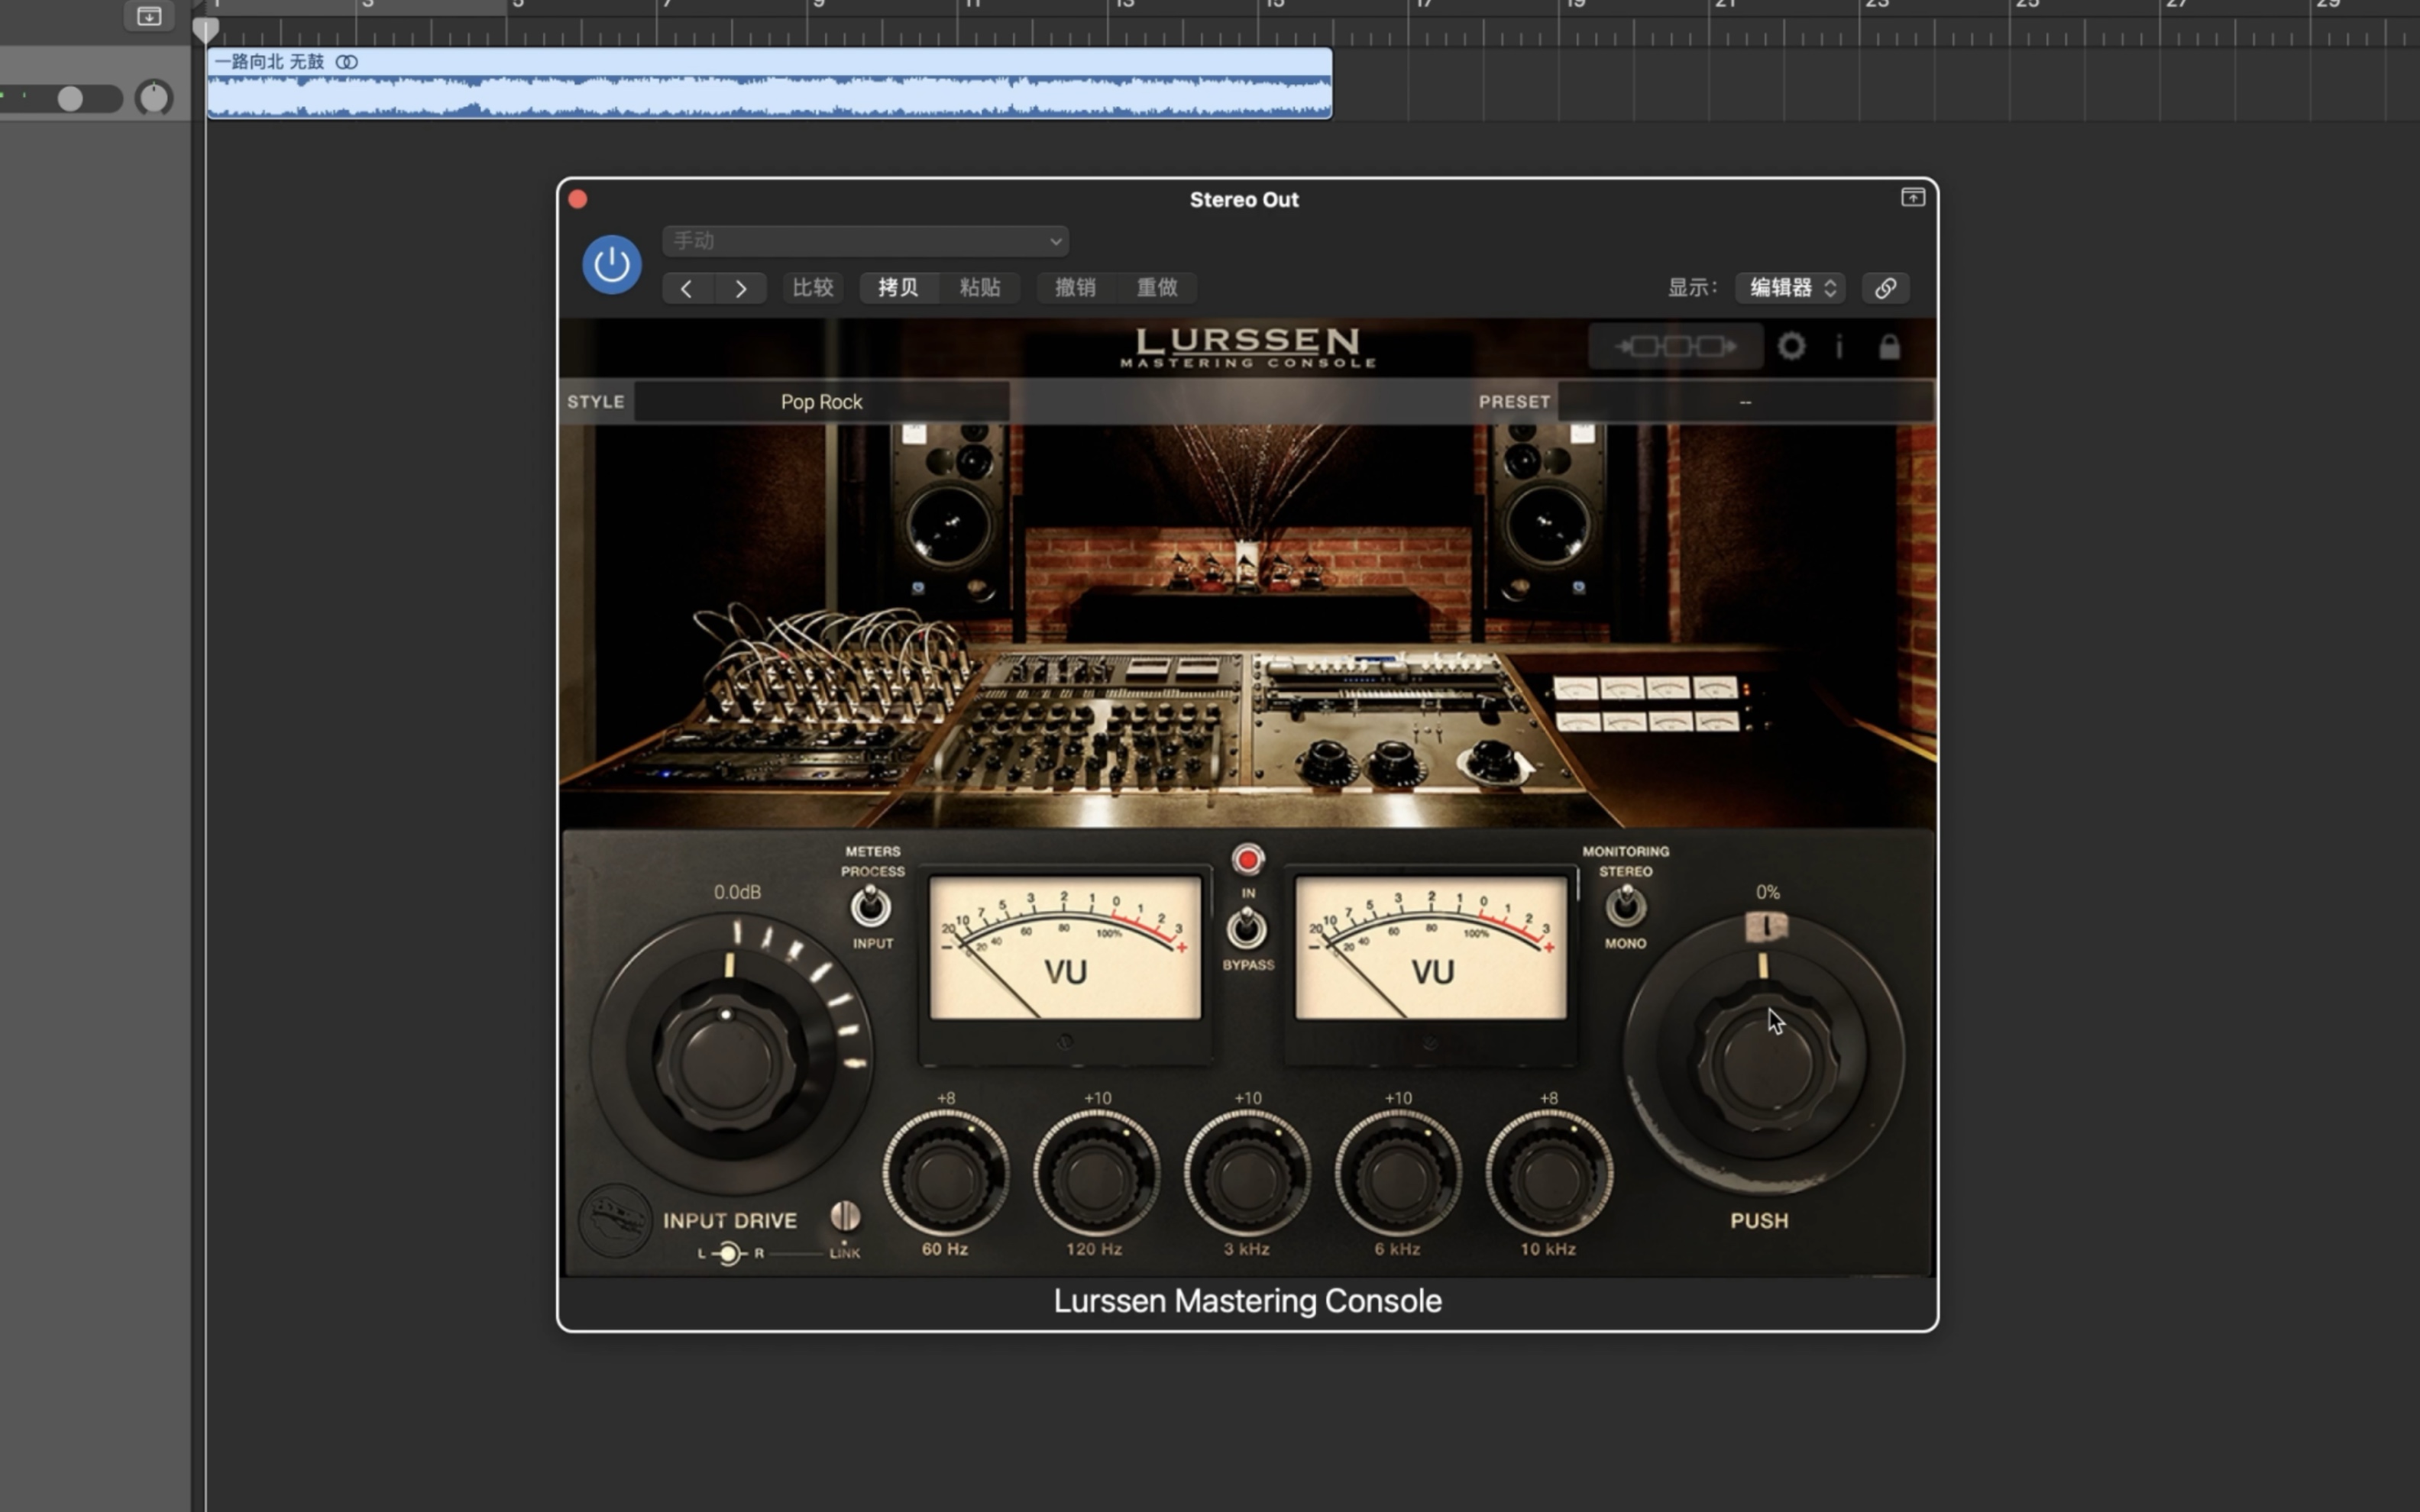Click the +10 value above 3 kHz
The image size is (2420, 1512).
coord(1247,1098)
